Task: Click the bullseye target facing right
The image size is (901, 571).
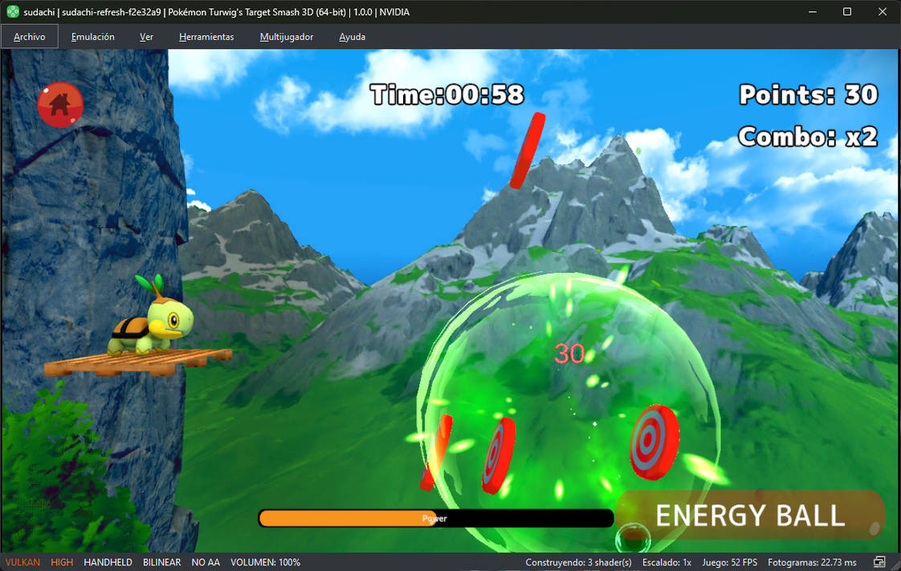Action: [654, 441]
